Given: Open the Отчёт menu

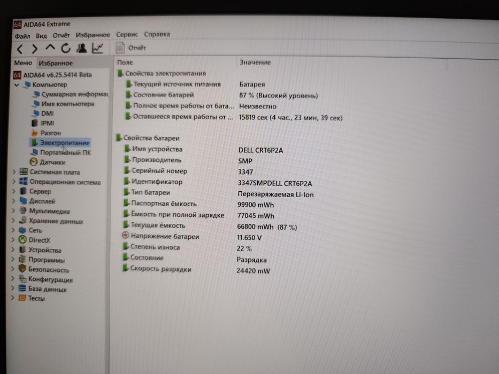Looking at the screenshot, I should tap(61, 35).
